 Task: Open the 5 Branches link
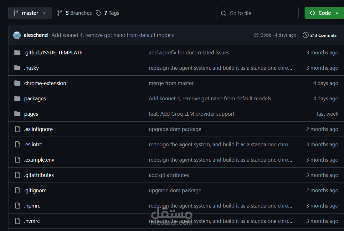coord(74,13)
